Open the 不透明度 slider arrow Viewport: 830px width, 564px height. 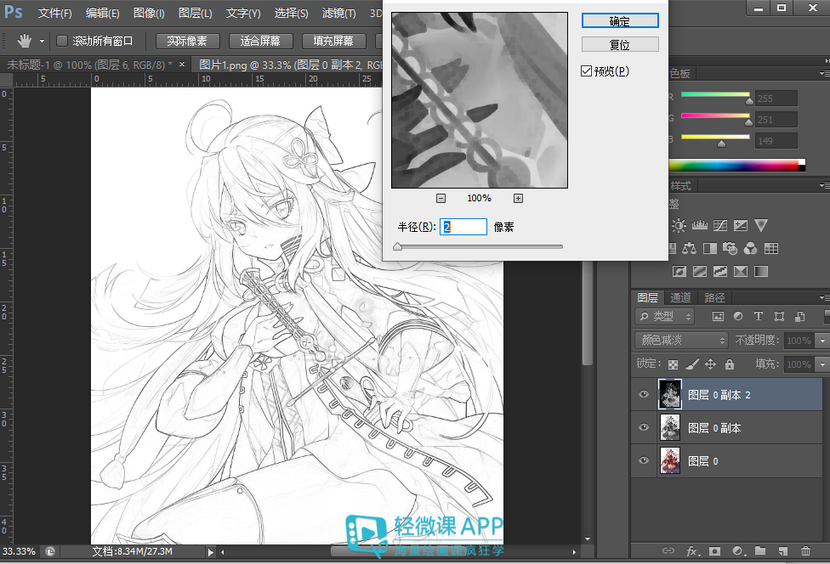click(822, 341)
